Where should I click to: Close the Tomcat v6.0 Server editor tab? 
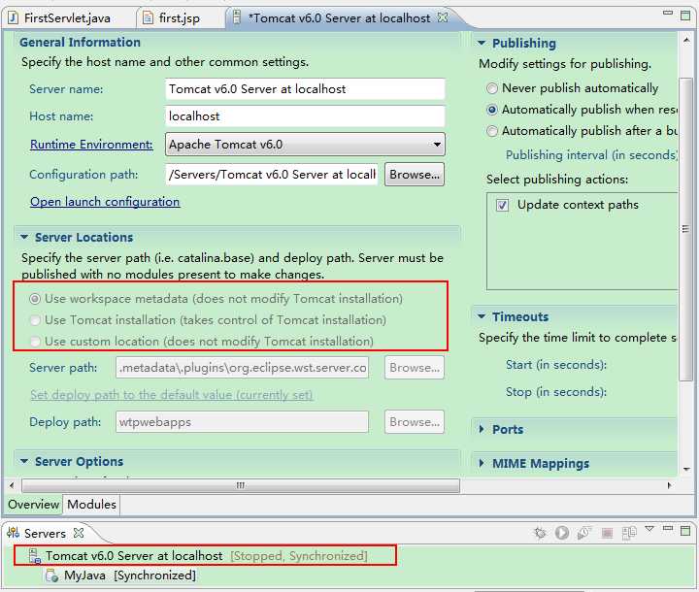coord(443,17)
